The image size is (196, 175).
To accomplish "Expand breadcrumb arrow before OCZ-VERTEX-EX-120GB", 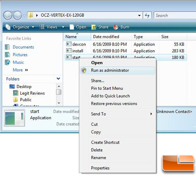I will pyautogui.click(x=37, y=15).
